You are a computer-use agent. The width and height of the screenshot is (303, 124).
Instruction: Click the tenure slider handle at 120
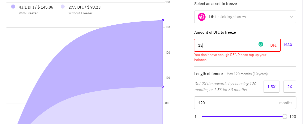[285, 116]
